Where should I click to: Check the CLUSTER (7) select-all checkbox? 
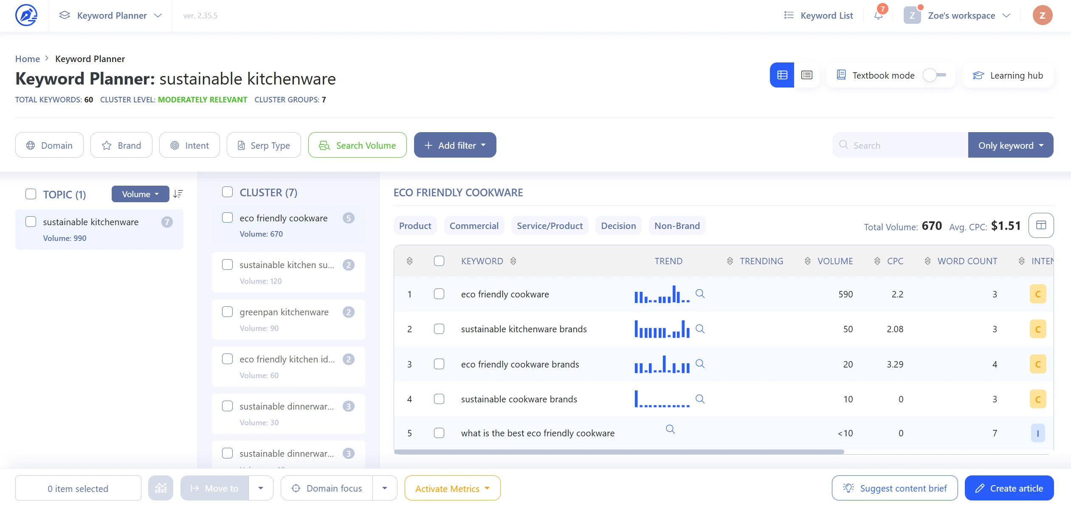[x=228, y=192]
